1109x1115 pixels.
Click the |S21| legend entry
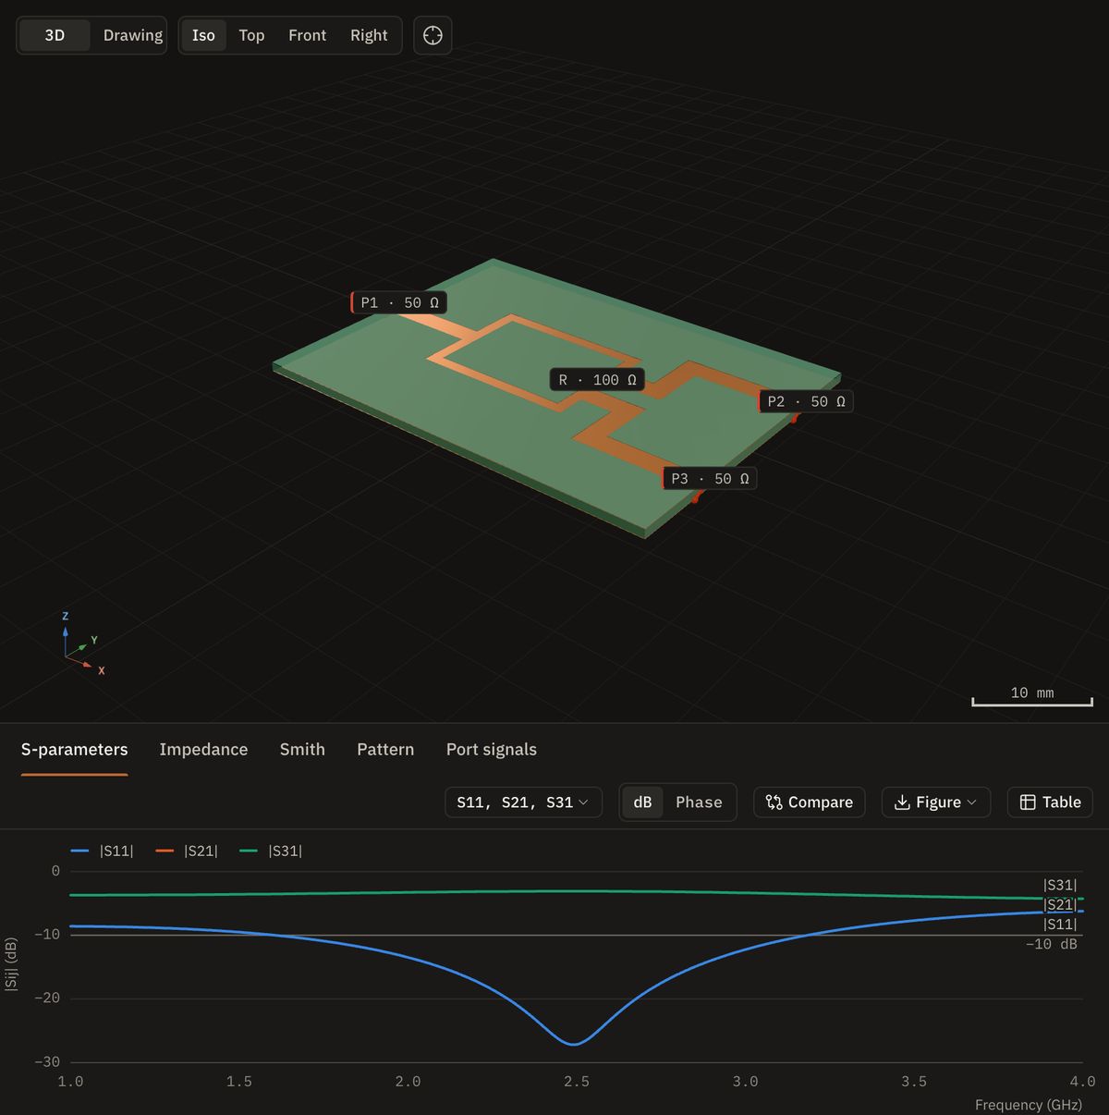[187, 851]
